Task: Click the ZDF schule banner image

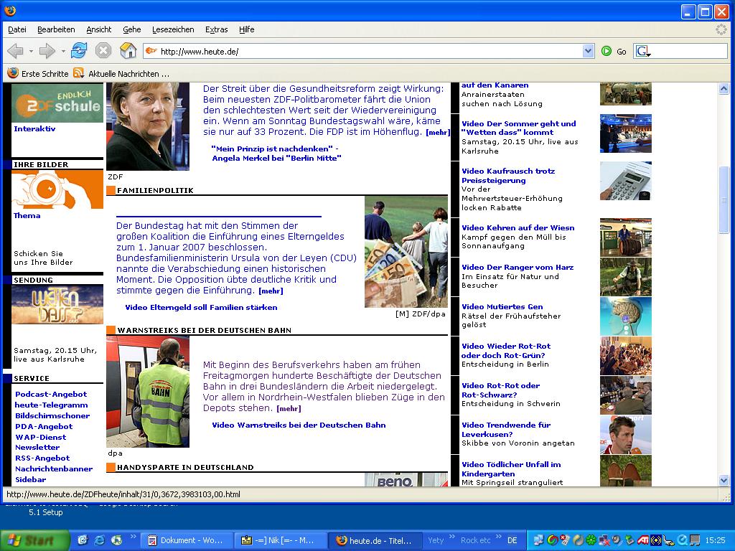Action: coord(57,103)
